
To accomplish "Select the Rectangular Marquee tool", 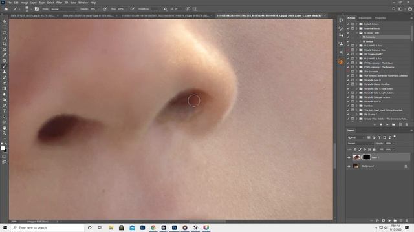I will coord(5,27).
